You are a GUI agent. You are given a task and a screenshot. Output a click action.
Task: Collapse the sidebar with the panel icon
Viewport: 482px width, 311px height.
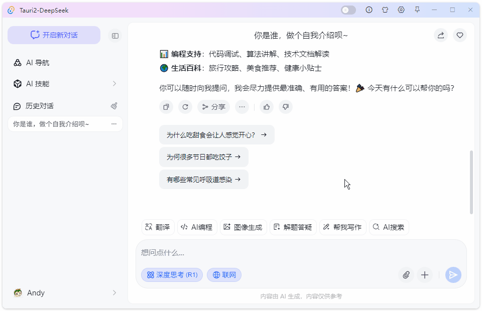pos(115,36)
